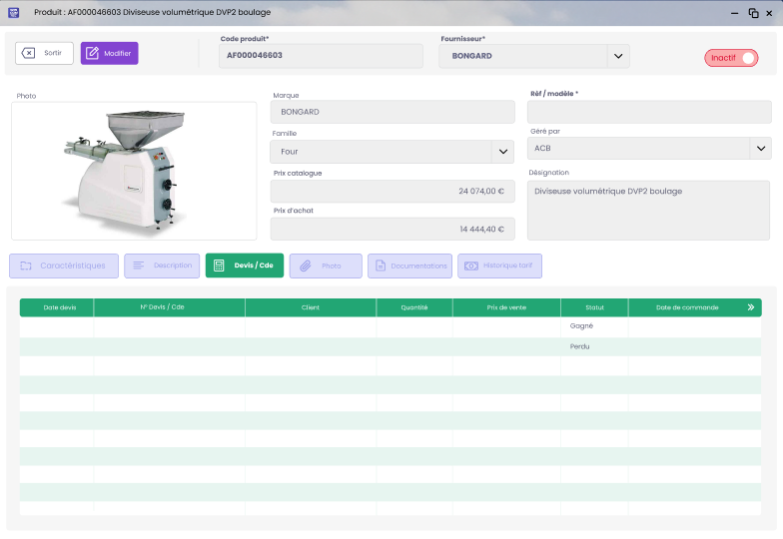Screen dimensions: 783x539
Task: Click the Sortir exit button
Action: (44, 53)
